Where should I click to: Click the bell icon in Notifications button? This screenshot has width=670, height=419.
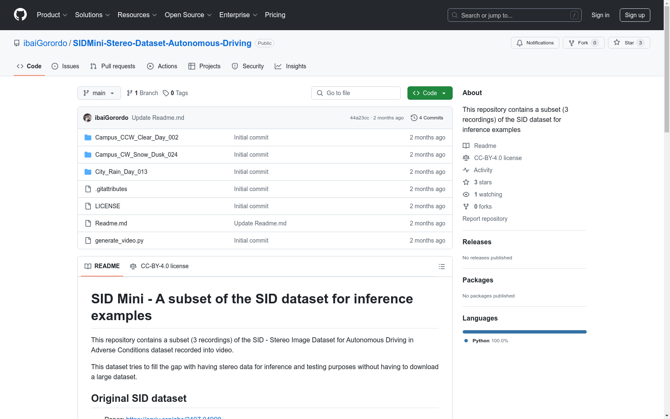520,43
